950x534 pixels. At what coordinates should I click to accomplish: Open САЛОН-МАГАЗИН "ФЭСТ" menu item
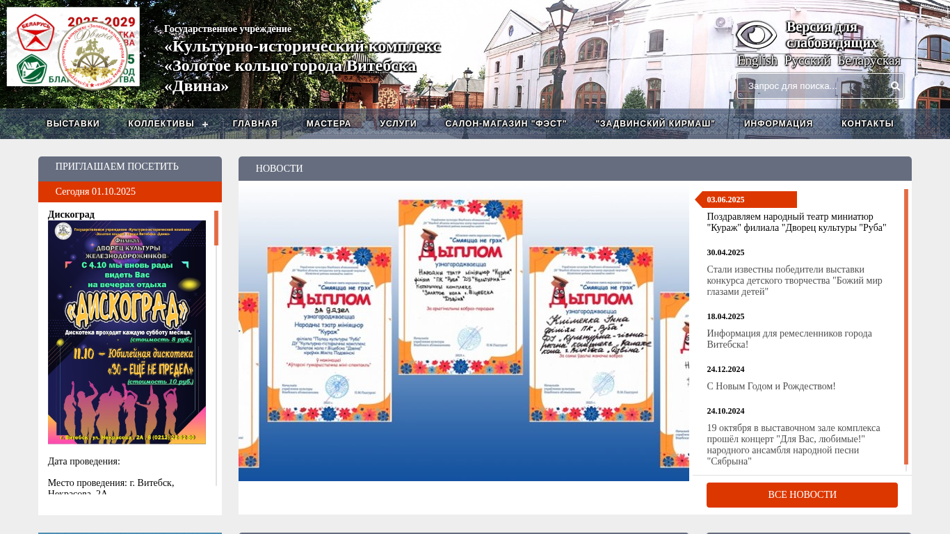point(506,124)
